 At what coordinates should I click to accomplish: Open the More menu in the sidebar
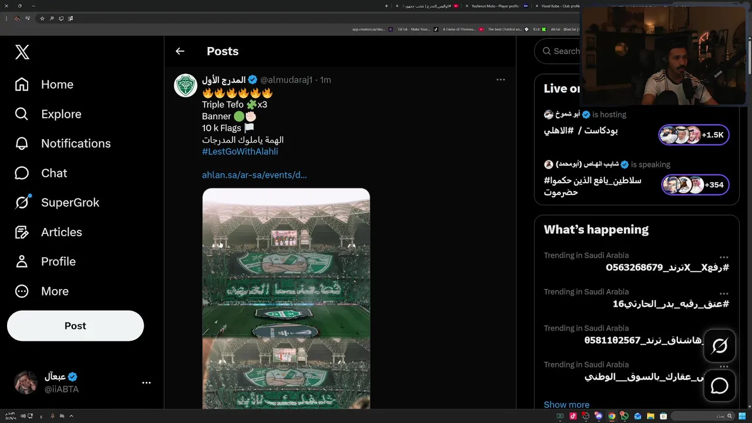tap(41, 291)
